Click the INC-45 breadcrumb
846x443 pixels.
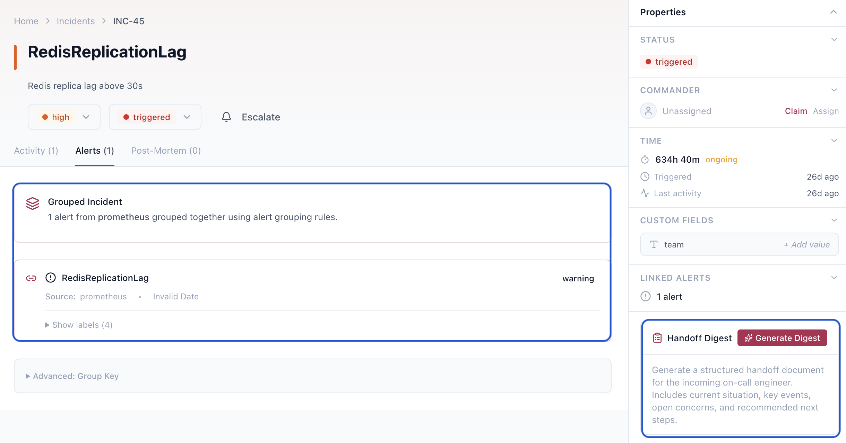pyautogui.click(x=129, y=21)
